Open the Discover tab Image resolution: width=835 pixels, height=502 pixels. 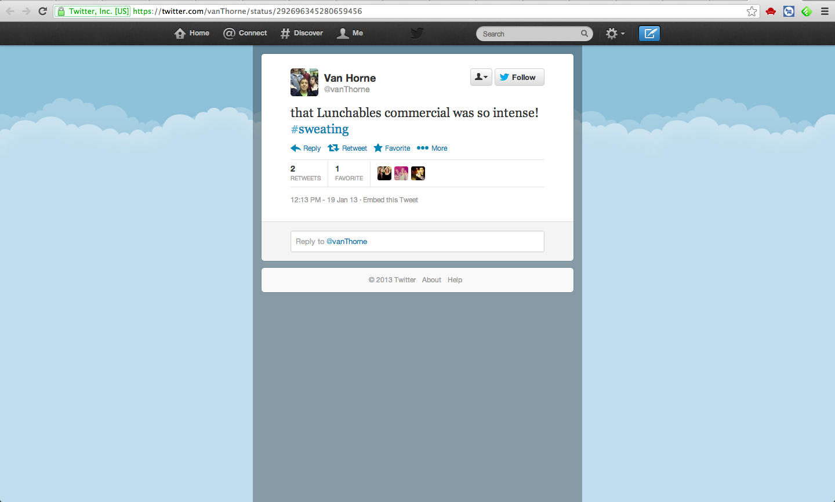coord(302,33)
